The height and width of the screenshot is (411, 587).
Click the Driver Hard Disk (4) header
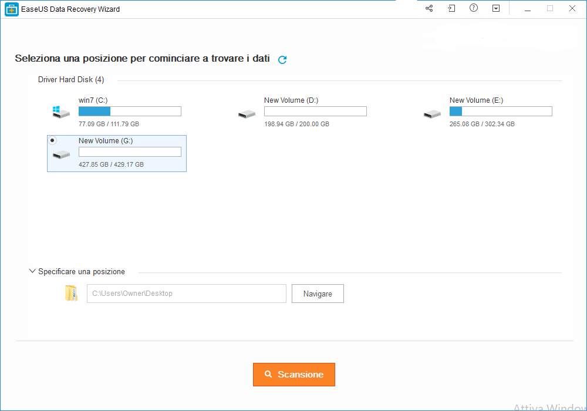pos(71,80)
